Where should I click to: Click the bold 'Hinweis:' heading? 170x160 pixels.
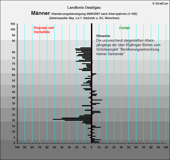point(103,36)
